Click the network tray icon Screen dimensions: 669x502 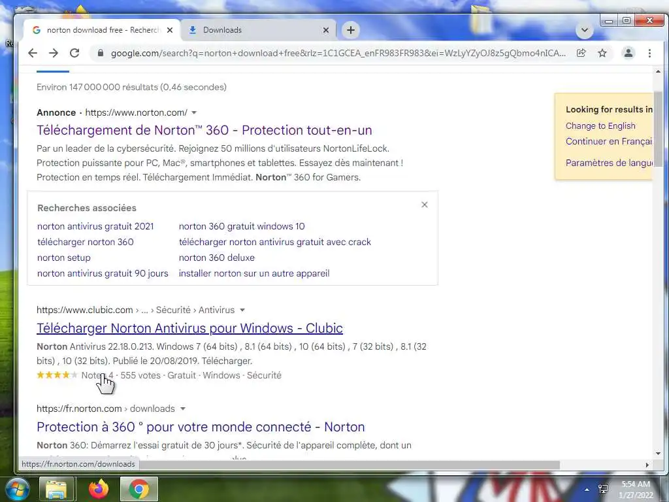[603, 489]
